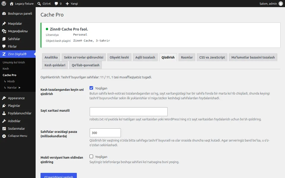Viewport: 285px width, 178px height.
Task: Open the Hisob submenu link
Action: point(11,81)
